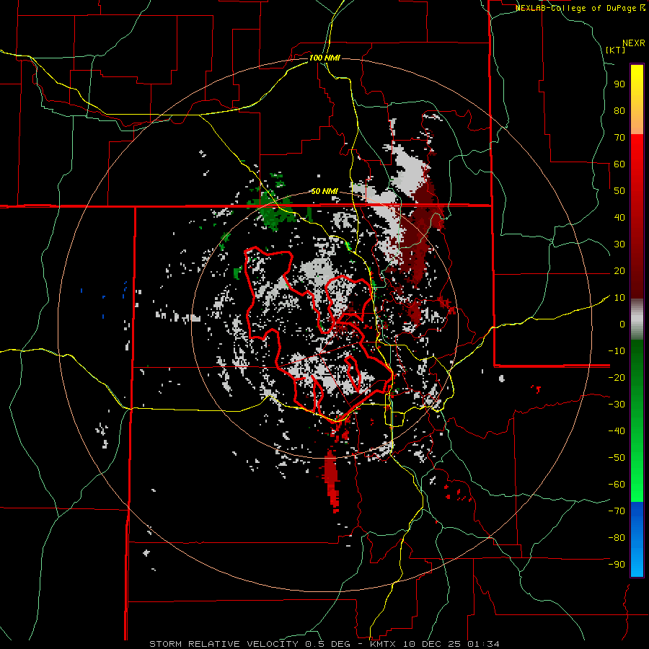Click the -60 value on the velocity scale

(x=617, y=485)
